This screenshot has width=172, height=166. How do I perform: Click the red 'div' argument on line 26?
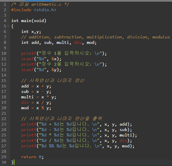coord(123,141)
